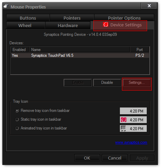Click the Enable device button
161x168 pixels.
(78, 82)
